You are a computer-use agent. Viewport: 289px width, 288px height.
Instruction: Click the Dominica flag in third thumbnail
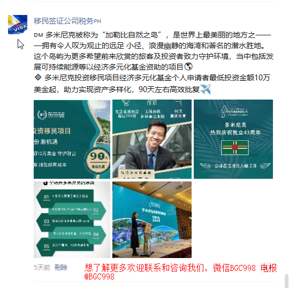tap(235, 148)
